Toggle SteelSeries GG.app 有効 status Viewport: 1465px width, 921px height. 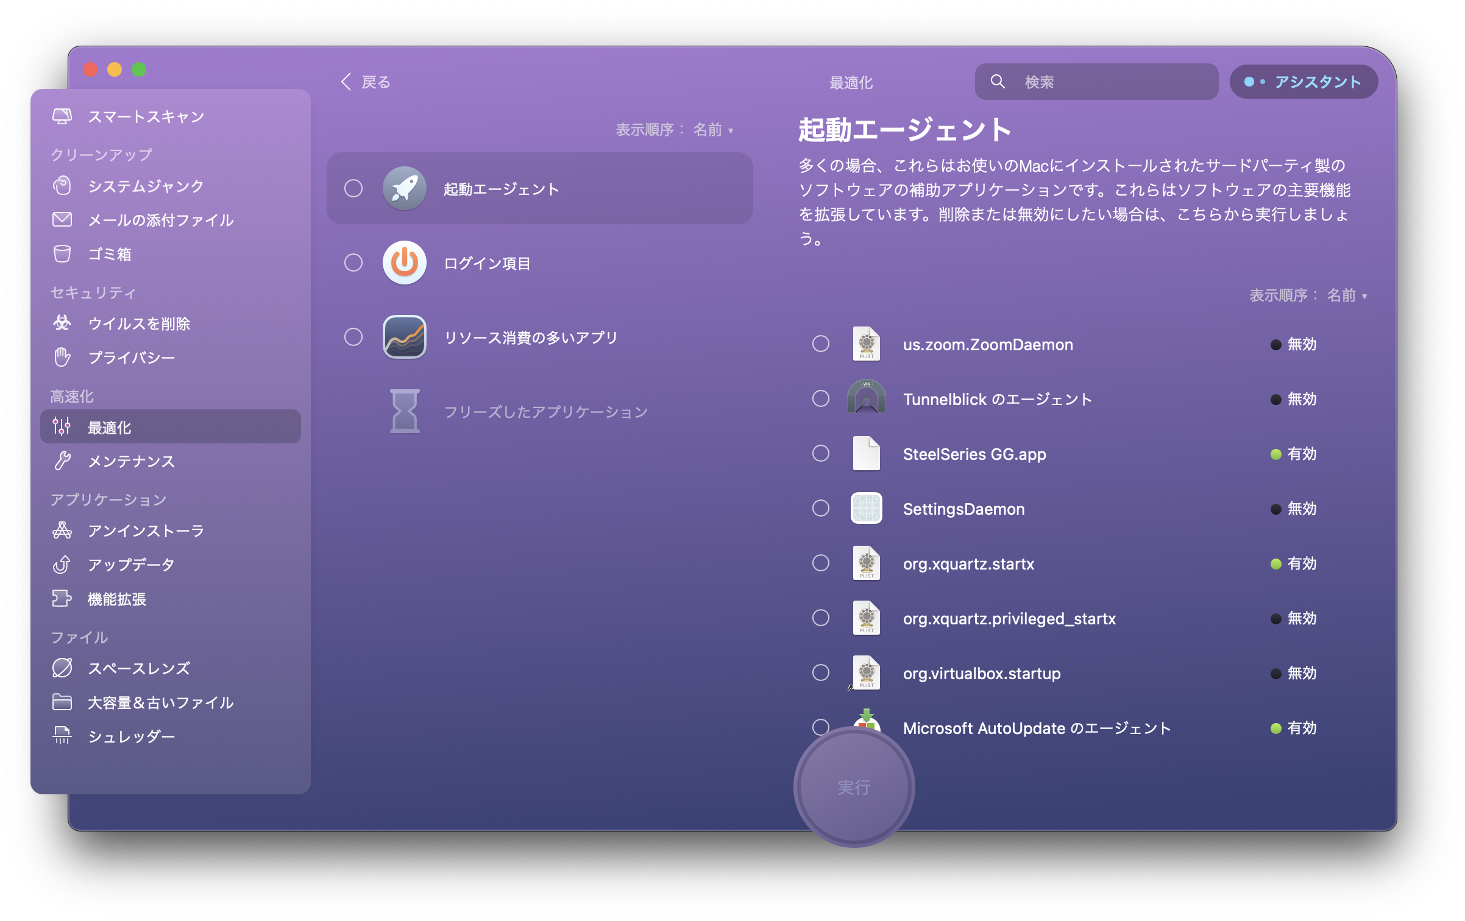tap(1293, 454)
